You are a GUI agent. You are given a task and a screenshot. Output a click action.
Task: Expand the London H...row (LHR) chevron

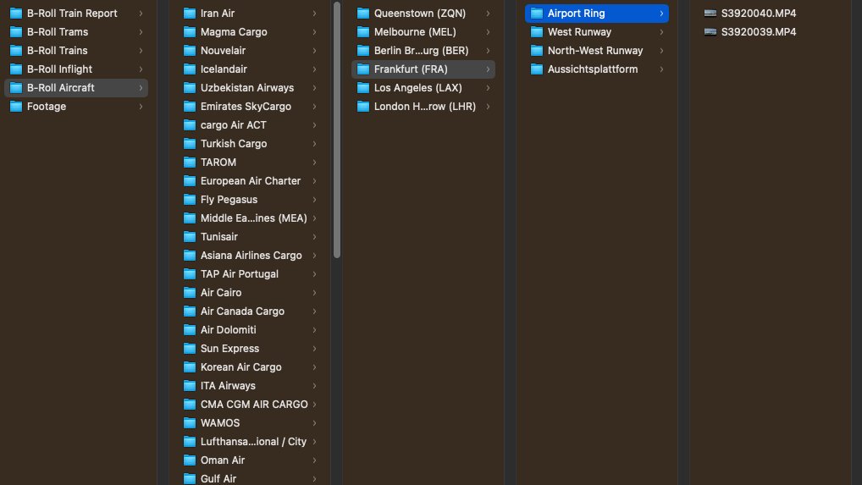click(x=488, y=107)
